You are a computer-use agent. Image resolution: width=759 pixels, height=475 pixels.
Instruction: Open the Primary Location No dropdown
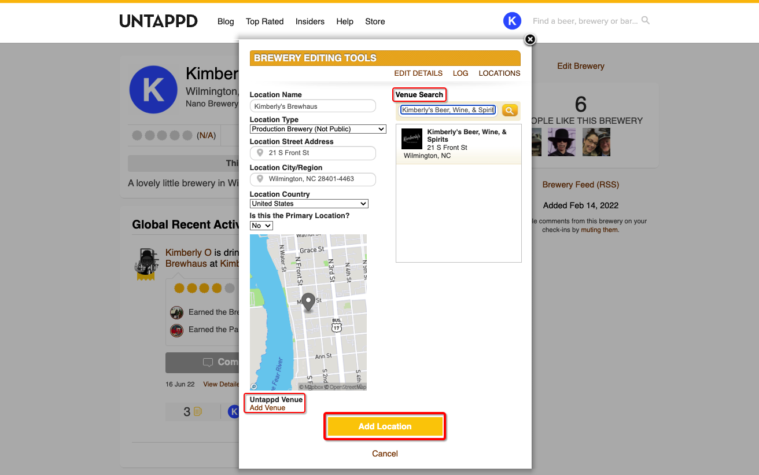pos(261,226)
